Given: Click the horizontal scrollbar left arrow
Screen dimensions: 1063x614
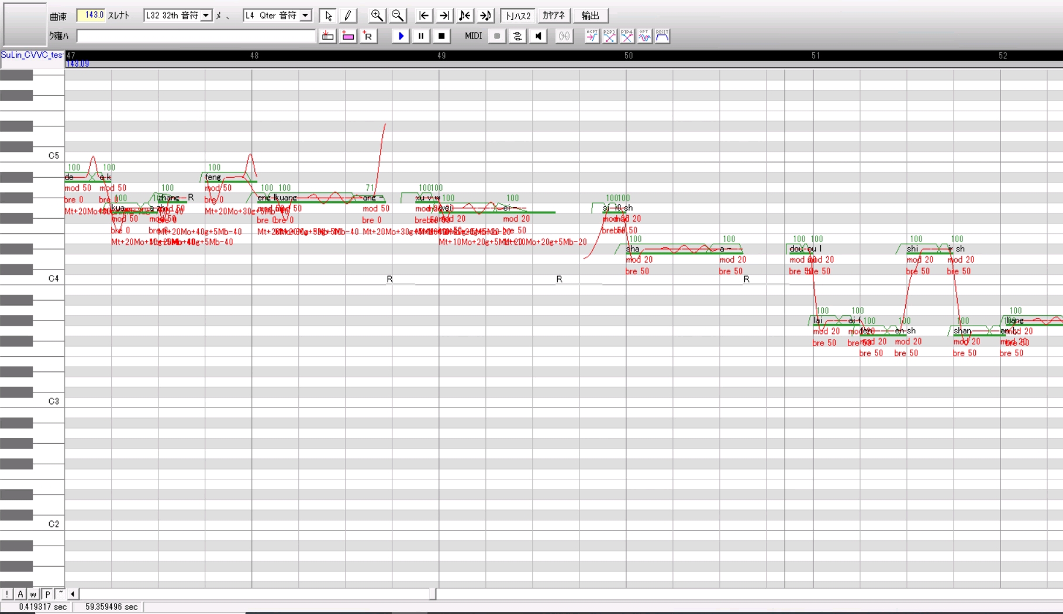Looking at the screenshot, I should (x=73, y=594).
